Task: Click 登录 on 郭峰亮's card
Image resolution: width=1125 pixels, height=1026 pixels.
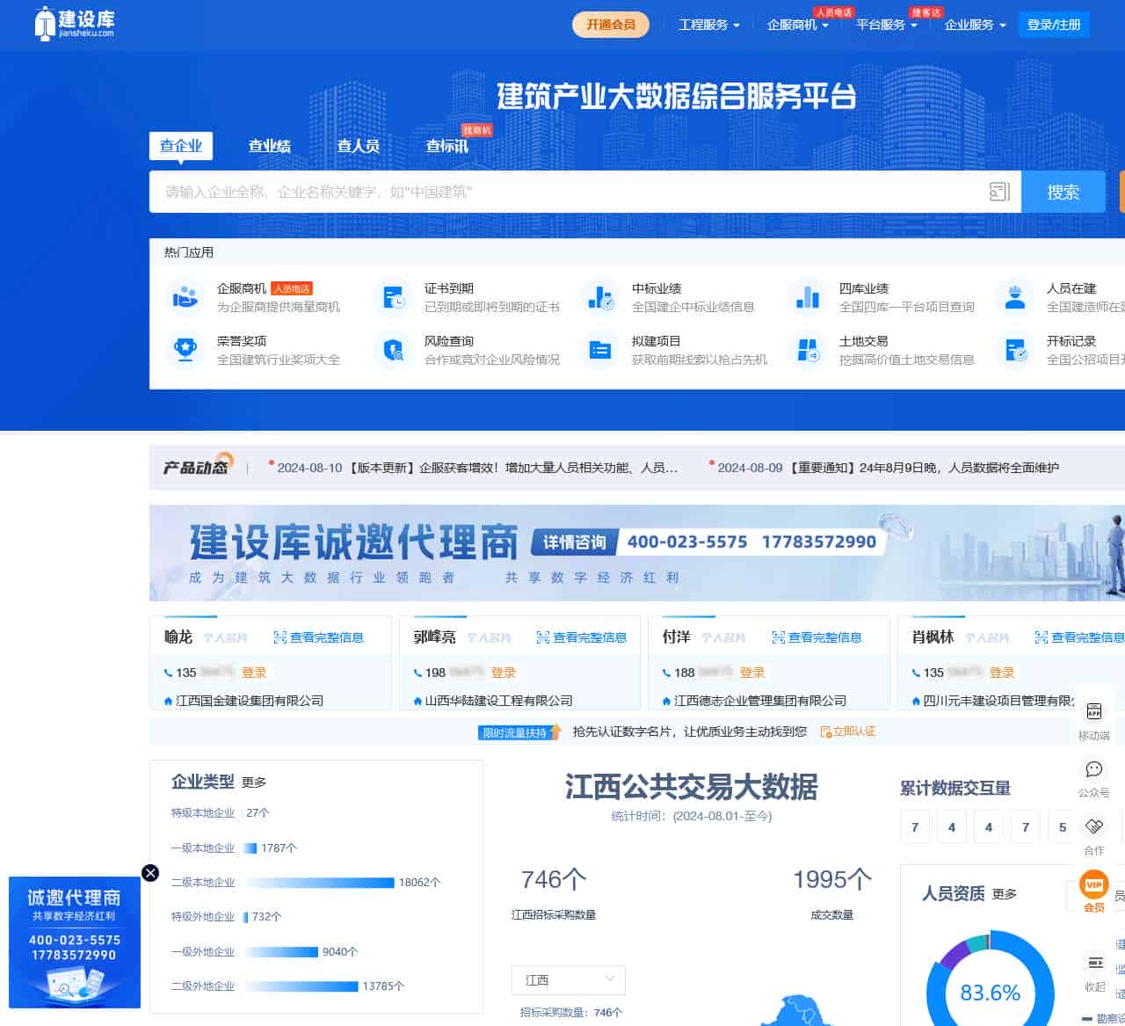Action: 504,673
